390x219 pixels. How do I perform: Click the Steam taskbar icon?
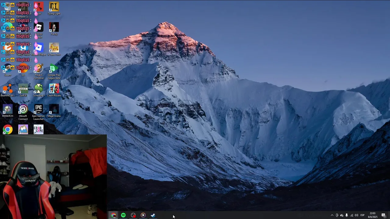[x=153, y=215]
